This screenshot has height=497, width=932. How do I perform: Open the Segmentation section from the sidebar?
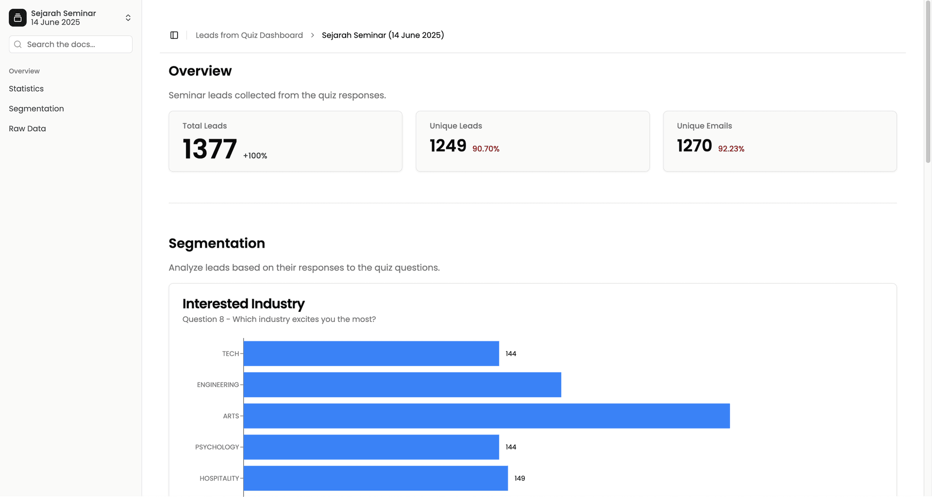36,109
